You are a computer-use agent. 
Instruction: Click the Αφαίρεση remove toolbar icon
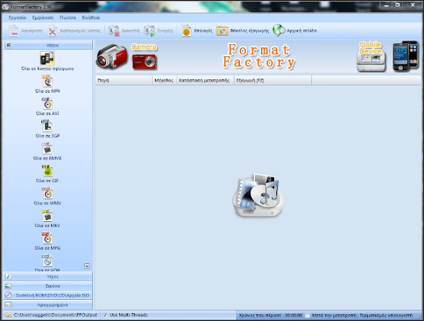[13, 30]
